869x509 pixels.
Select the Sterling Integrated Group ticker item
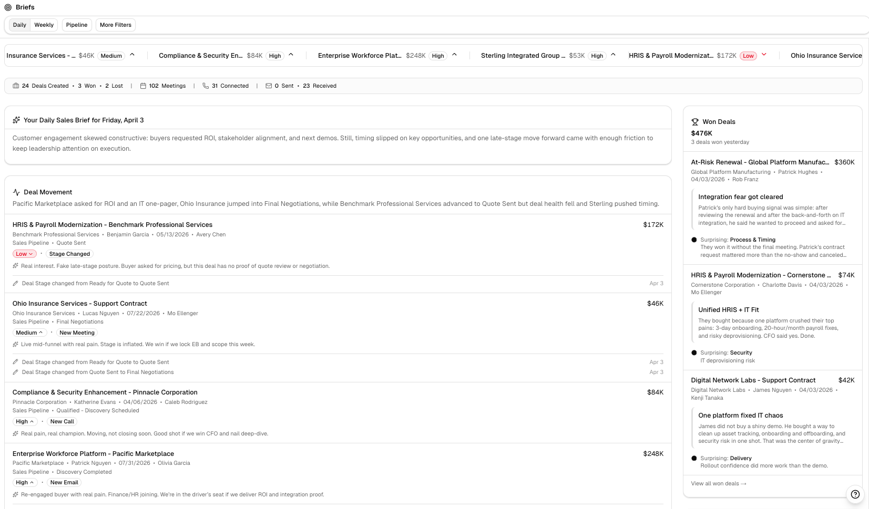(523, 56)
